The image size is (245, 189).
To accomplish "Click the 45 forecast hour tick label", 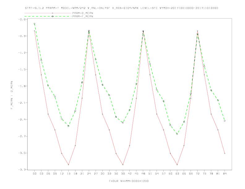I will 136,174.
